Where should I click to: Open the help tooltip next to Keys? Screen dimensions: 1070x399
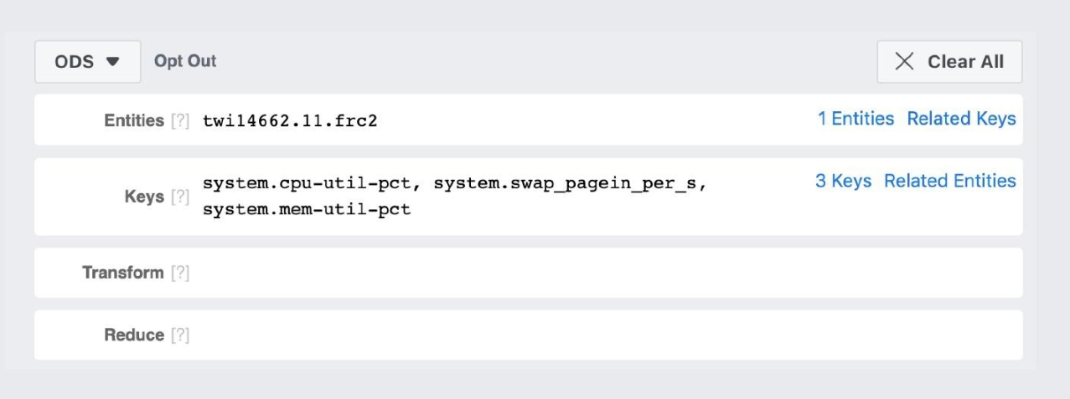[x=180, y=197]
